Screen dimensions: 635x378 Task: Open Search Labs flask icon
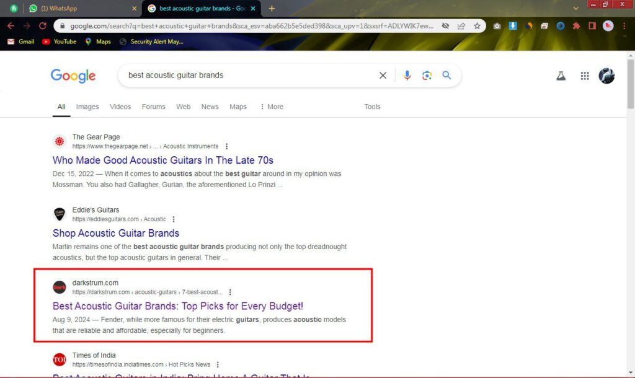[561, 76]
